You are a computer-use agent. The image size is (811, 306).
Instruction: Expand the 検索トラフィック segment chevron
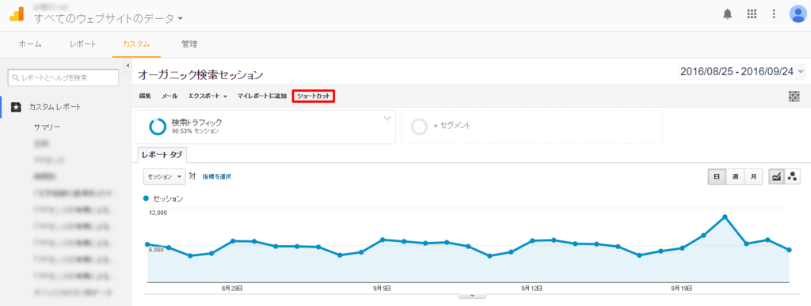pos(387,119)
